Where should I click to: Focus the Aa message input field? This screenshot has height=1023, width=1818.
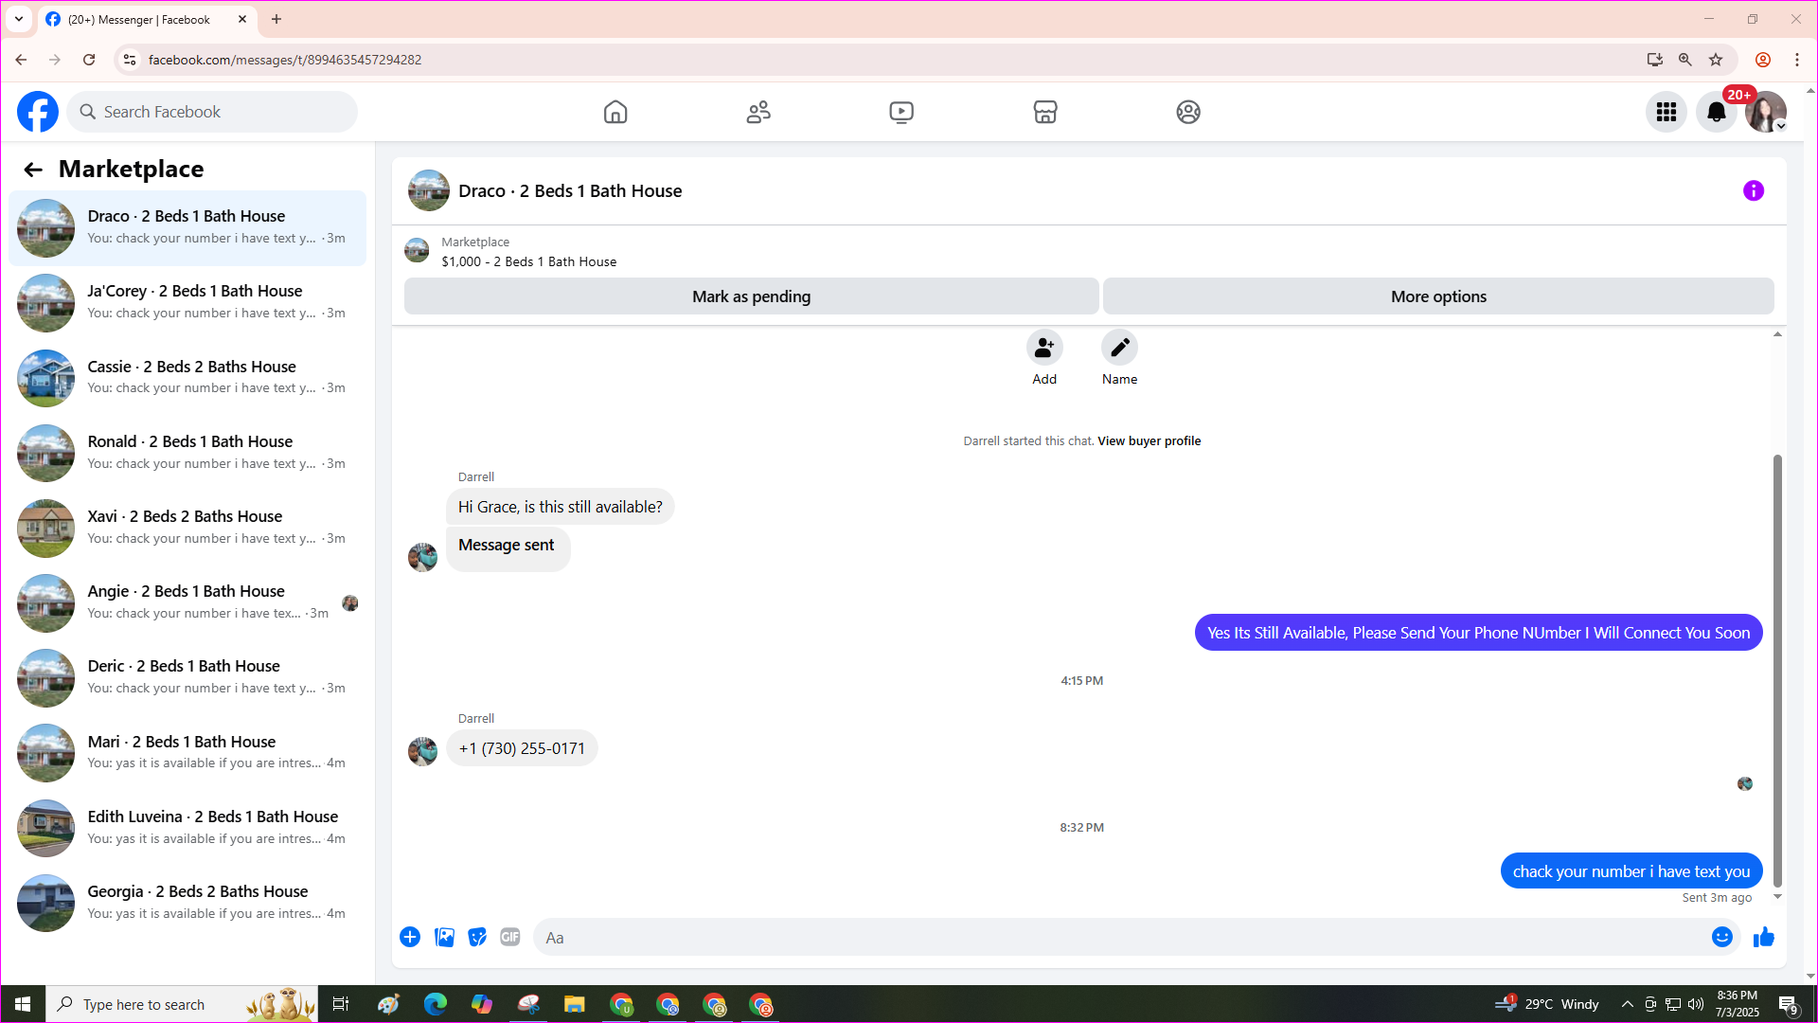point(1117,938)
